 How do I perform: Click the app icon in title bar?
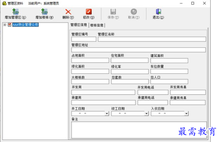click(x=4, y=3)
